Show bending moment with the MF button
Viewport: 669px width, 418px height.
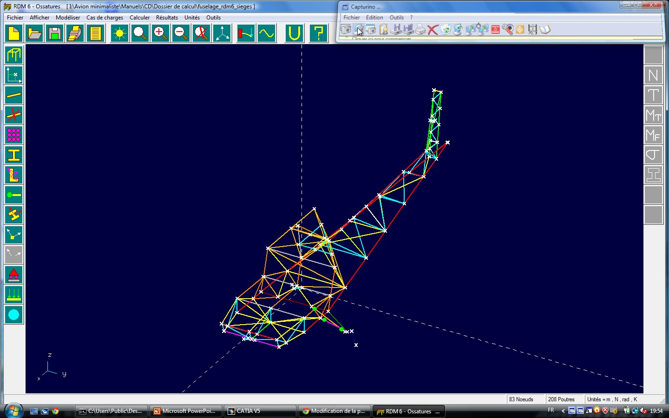click(x=653, y=135)
